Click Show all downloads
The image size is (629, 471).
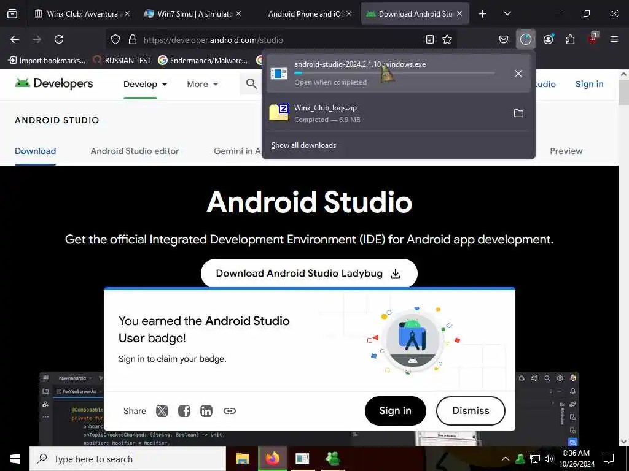point(303,145)
